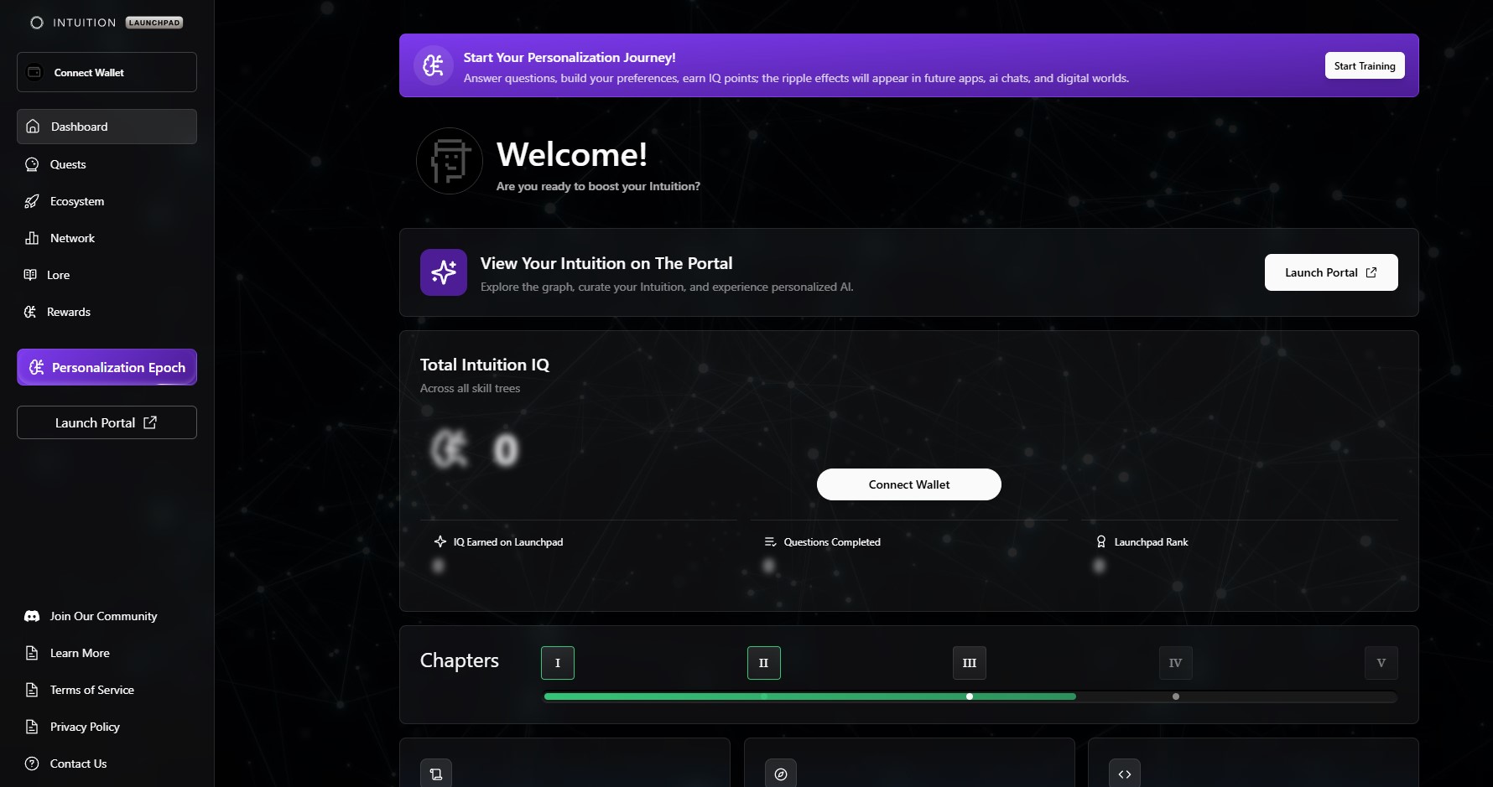Open Personalization Epoch in sidebar
This screenshot has width=1493, height=787.
[107, 367]
